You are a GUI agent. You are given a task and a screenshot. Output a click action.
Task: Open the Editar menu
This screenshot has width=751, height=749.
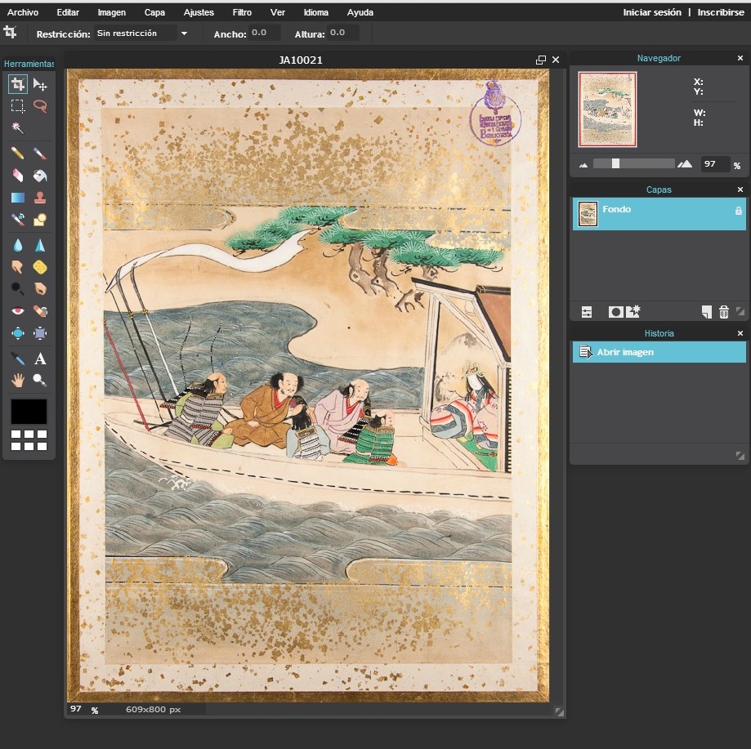coord(68,12)
